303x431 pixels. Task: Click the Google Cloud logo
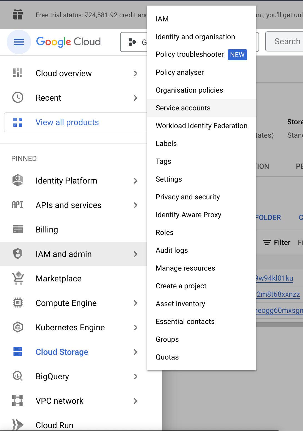[x=68, y=42]
